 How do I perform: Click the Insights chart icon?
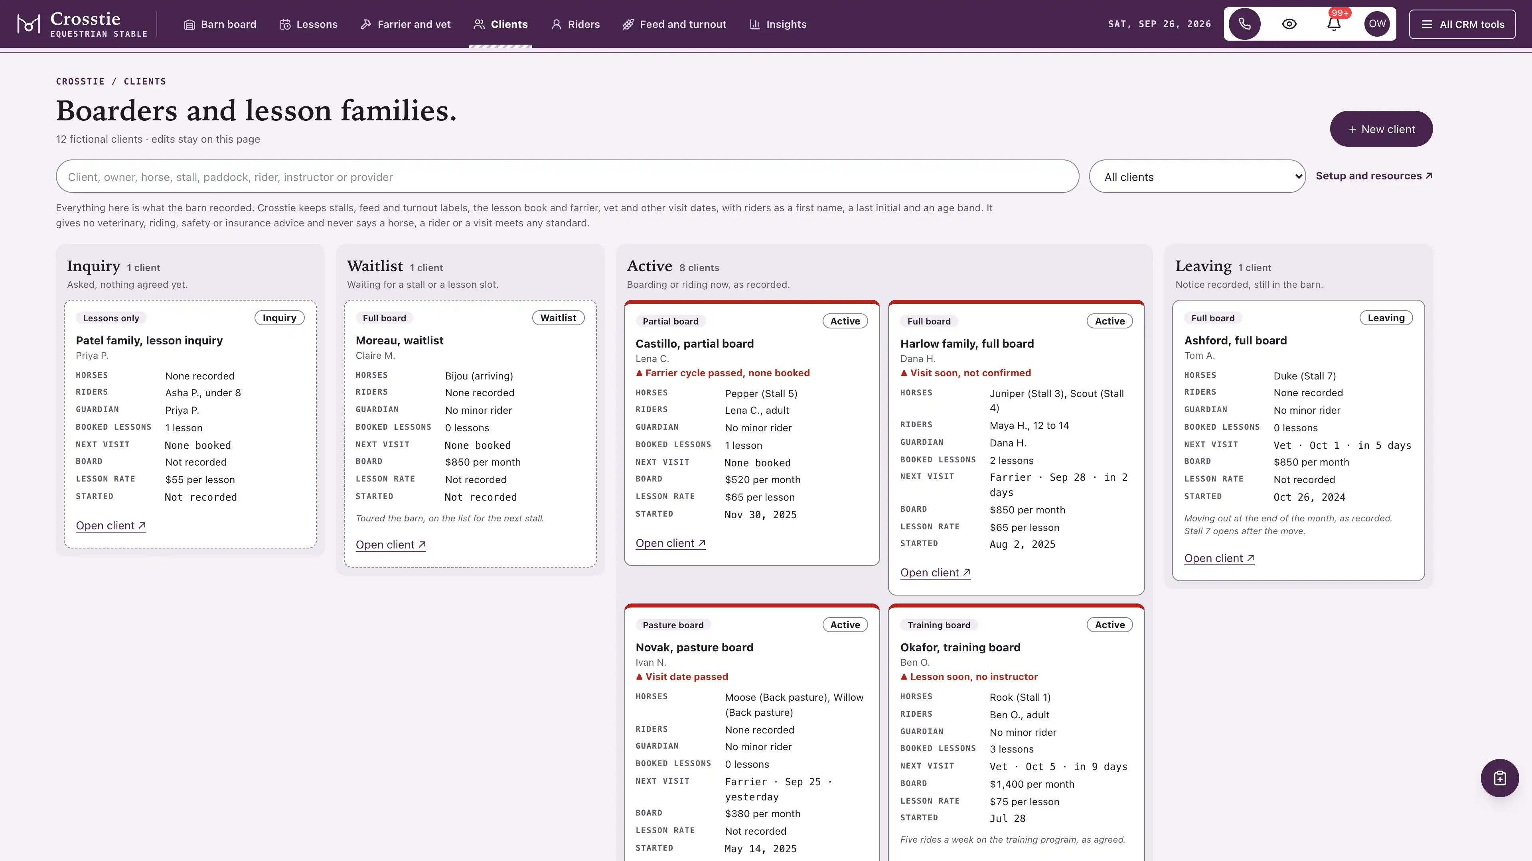pyautogui.click(x=755, y=24)
